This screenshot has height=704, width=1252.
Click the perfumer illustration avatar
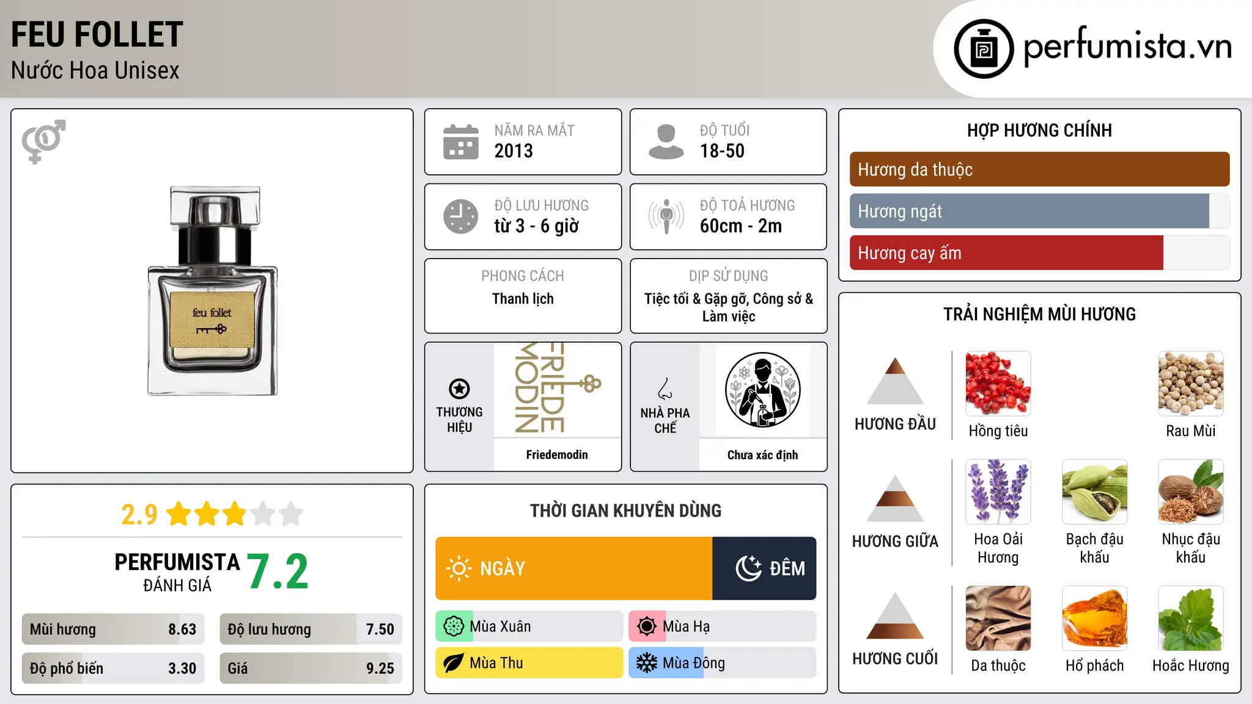click(762, 390)
